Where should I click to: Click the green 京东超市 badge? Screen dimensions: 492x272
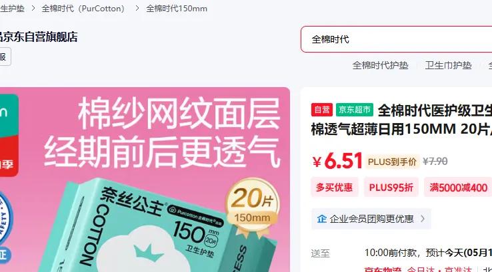pyautogui.click(x=355, y=110)
